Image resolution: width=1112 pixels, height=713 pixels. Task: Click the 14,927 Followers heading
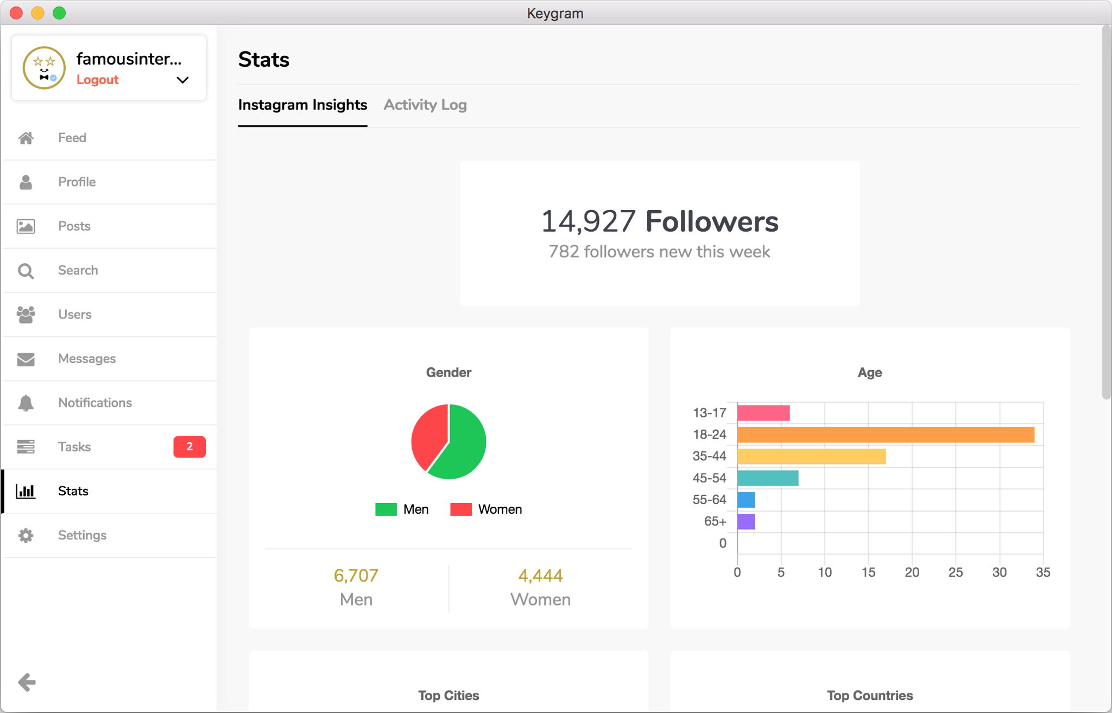point(660,221)
